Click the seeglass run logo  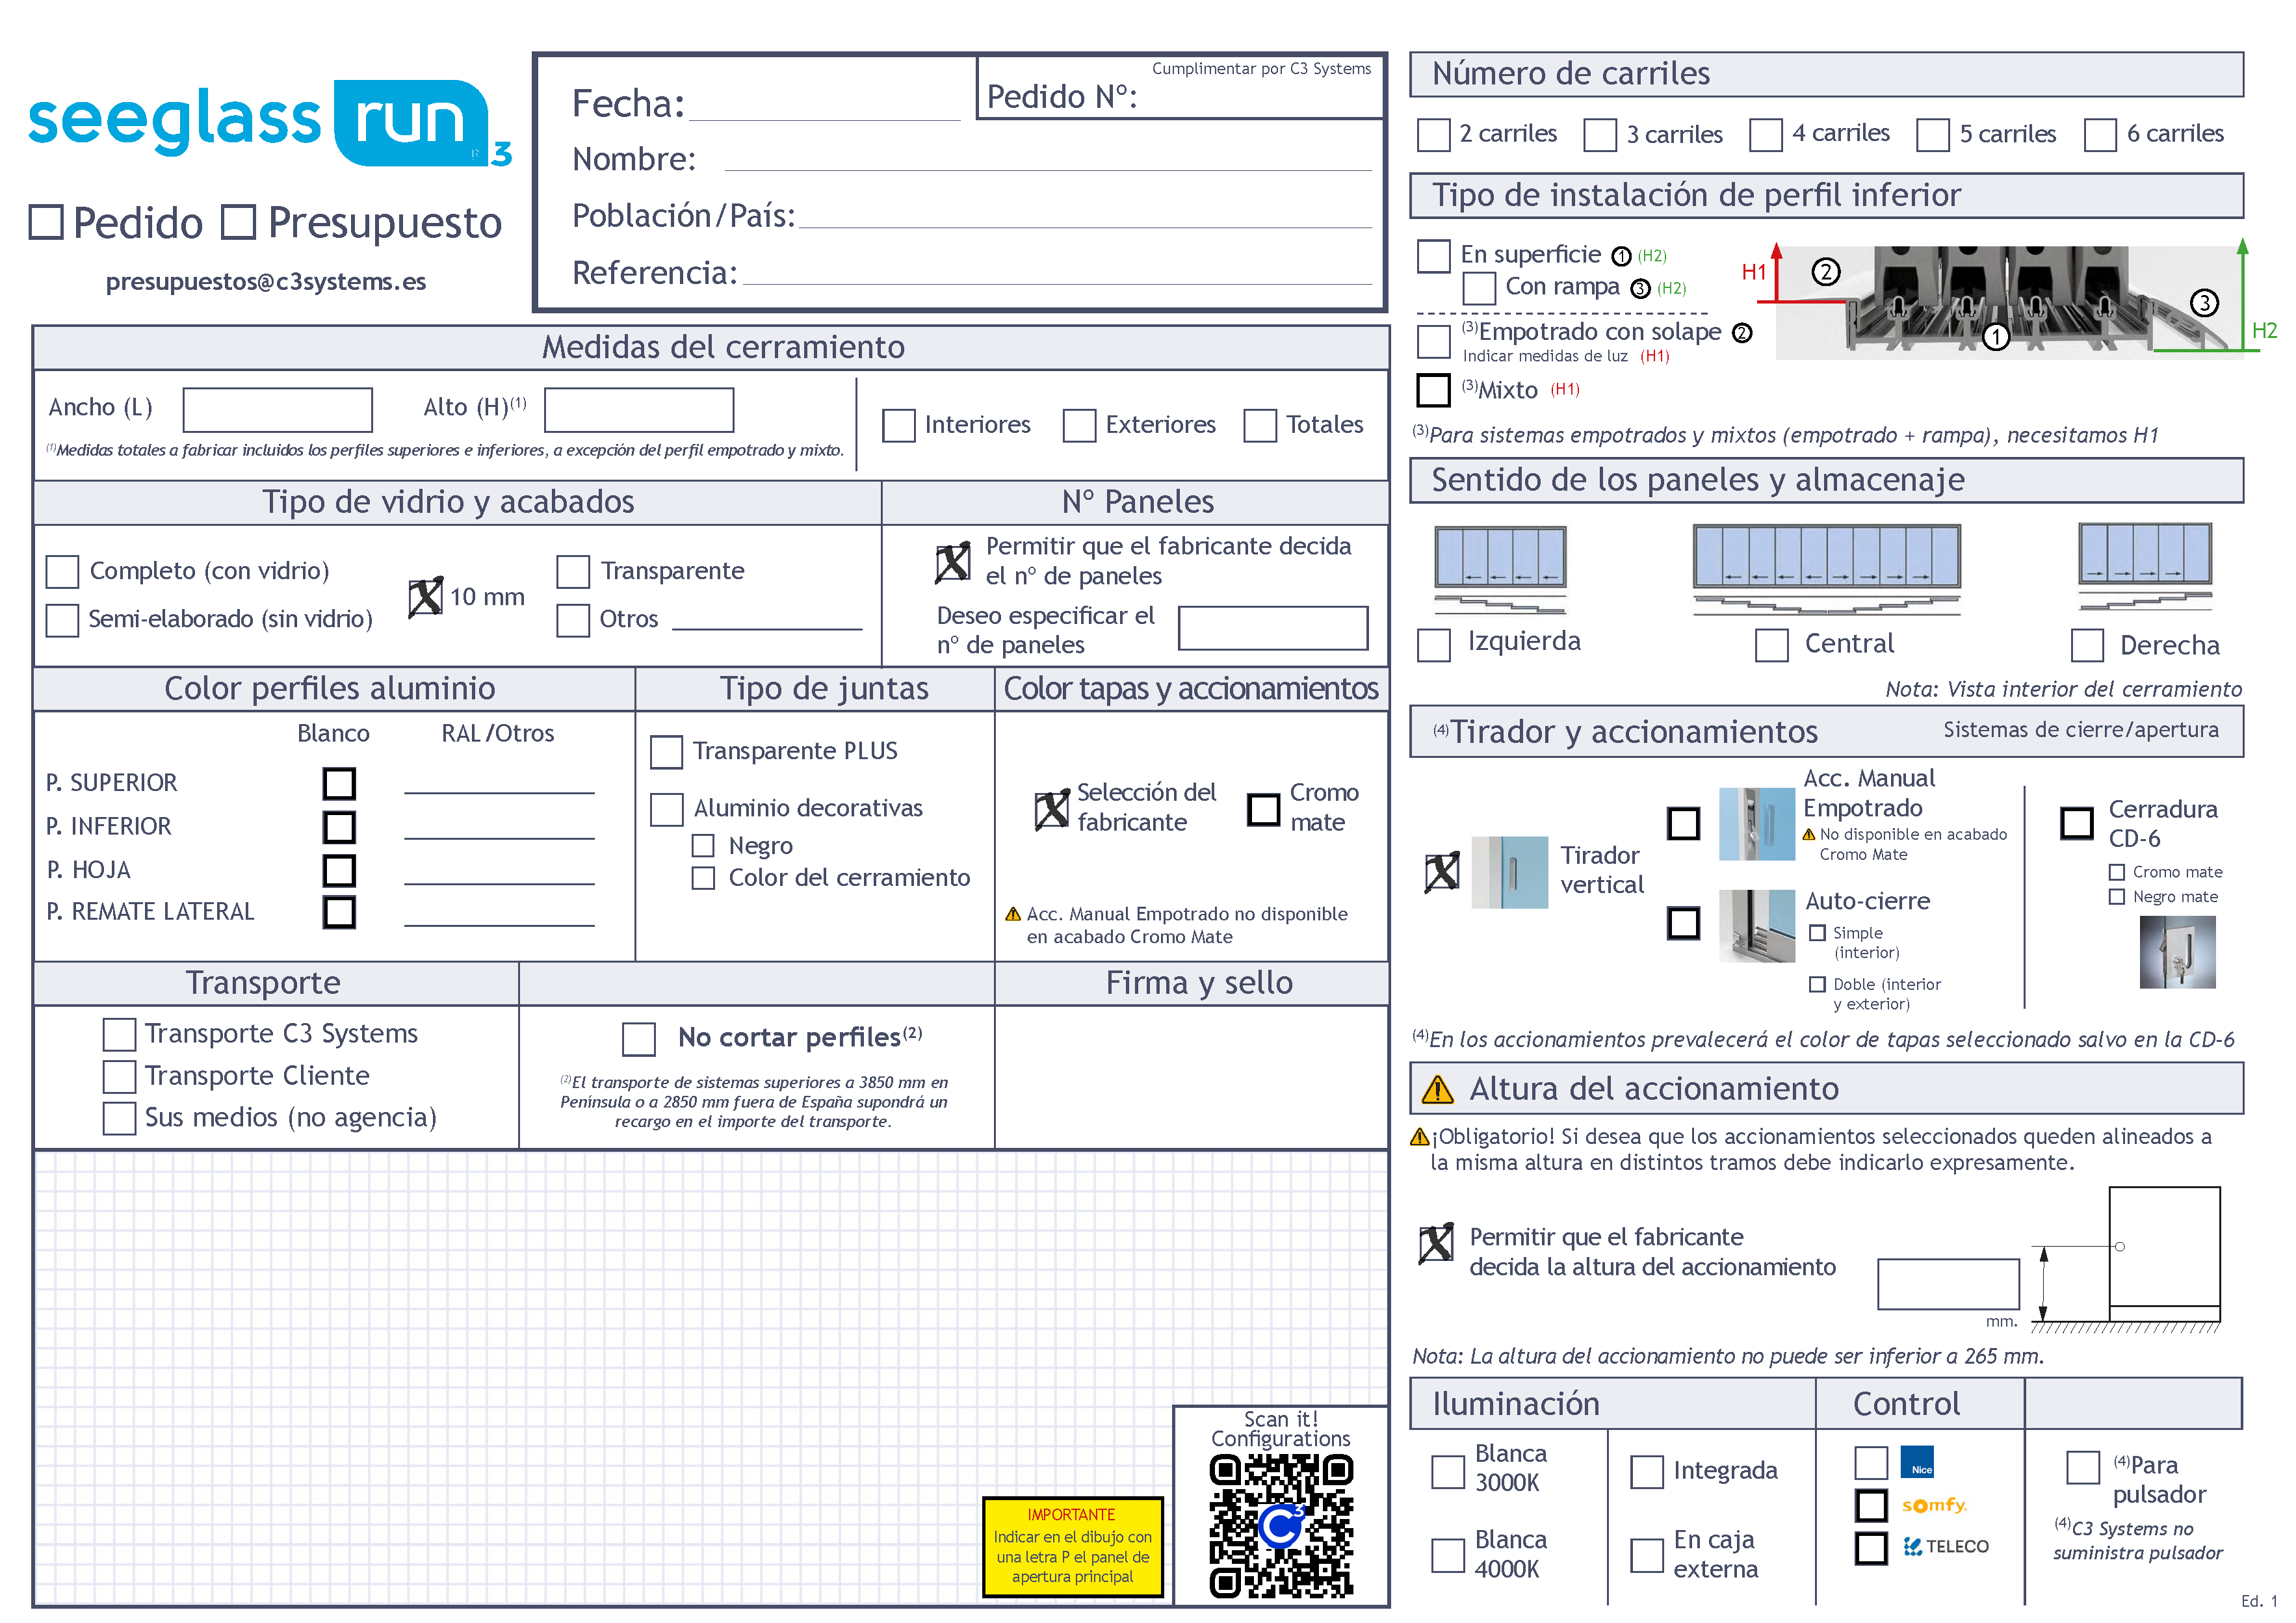pos(270,122)
